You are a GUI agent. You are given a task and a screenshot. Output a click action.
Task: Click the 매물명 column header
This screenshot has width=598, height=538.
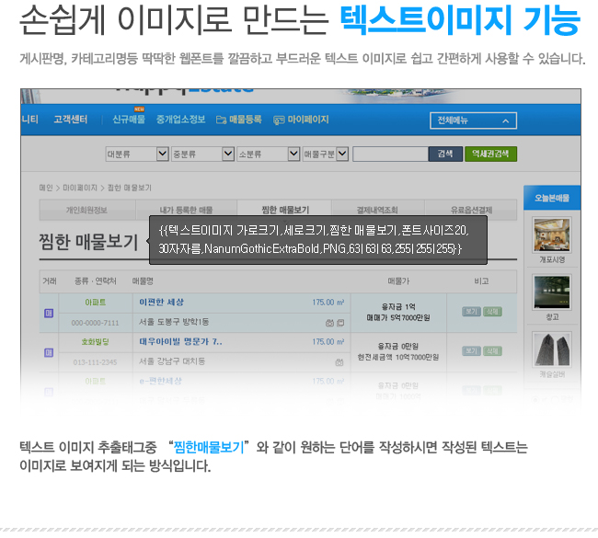[x=143, y=281]
